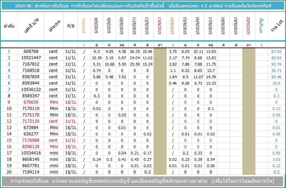Click cell value 11.07
Screen dimensions: 286x188
198,77
